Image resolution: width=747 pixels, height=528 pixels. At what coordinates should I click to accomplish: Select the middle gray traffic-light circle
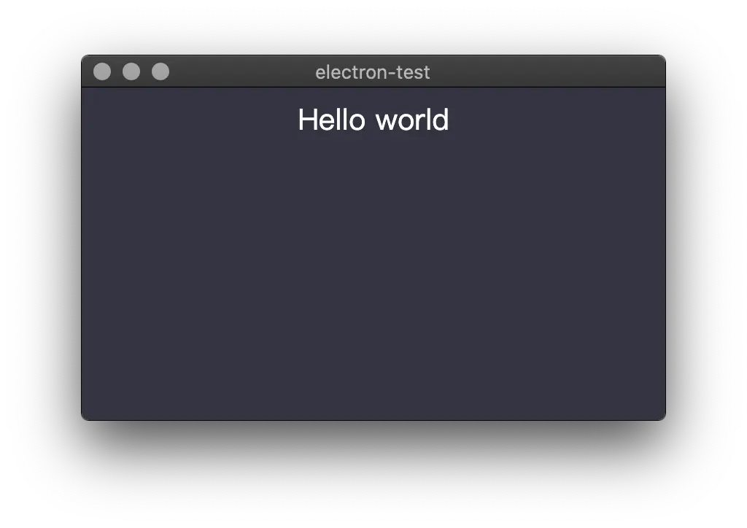131,72
